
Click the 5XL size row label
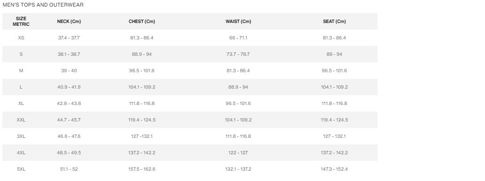pos(21,169)
